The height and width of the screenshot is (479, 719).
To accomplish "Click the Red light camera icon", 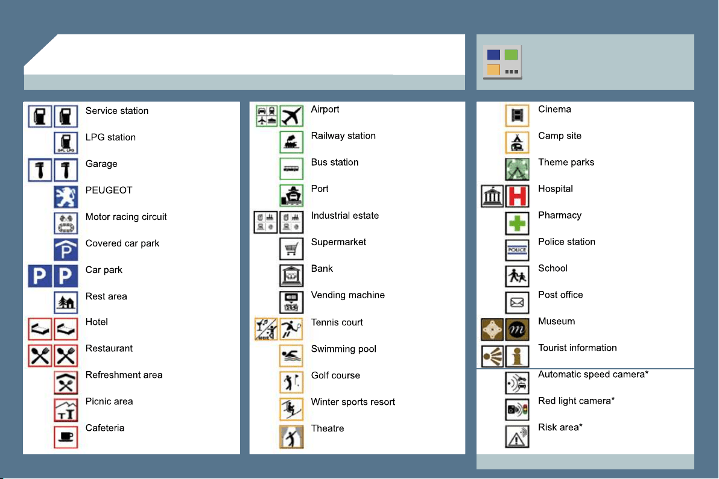I will 517,409.
